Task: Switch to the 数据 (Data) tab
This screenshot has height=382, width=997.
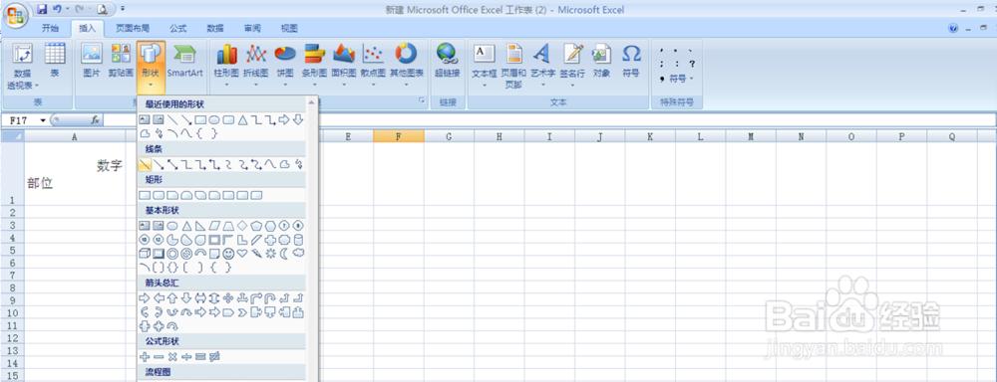Action: [x=215, y=29]
